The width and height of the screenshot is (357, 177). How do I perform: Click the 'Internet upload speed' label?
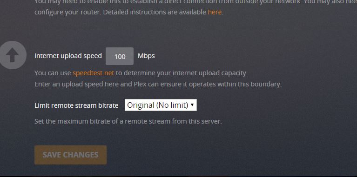[68, 56]
